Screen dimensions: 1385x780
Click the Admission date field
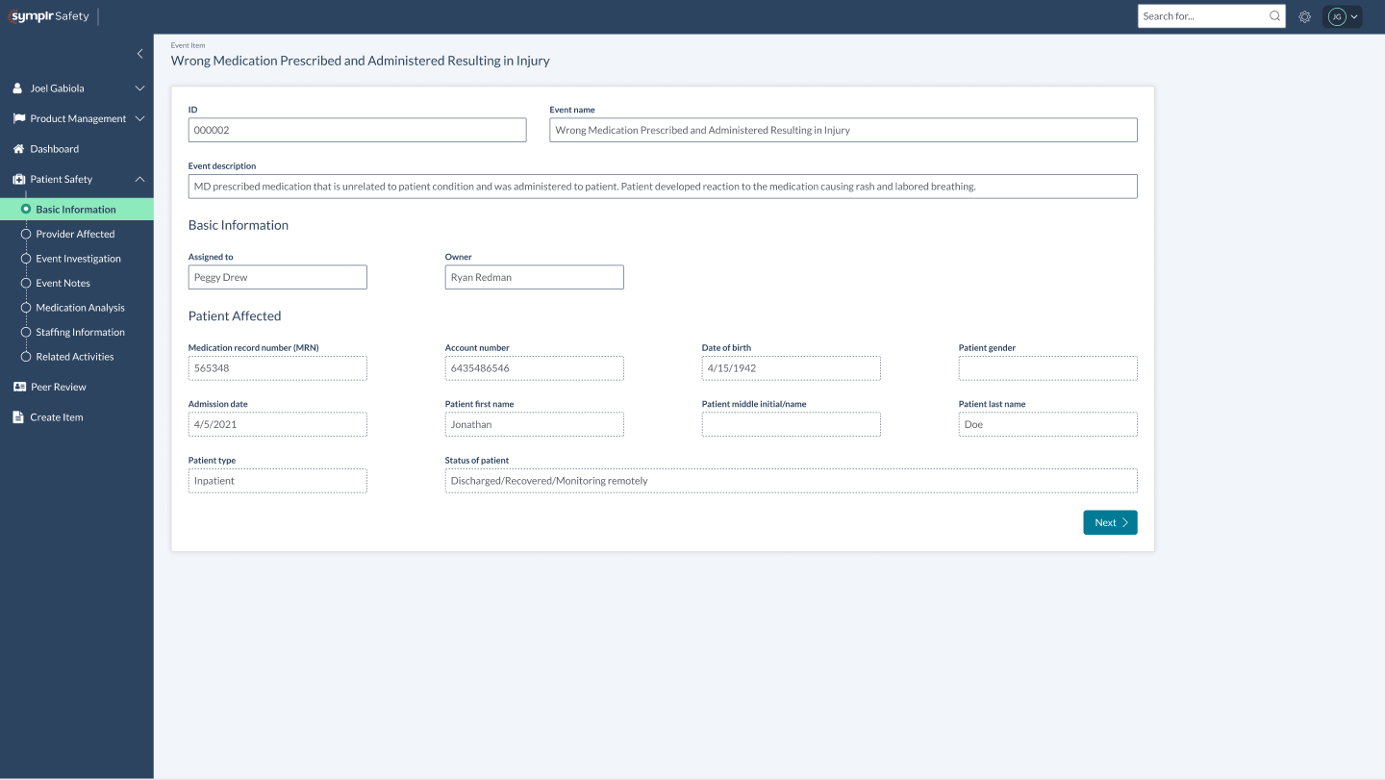278,424
